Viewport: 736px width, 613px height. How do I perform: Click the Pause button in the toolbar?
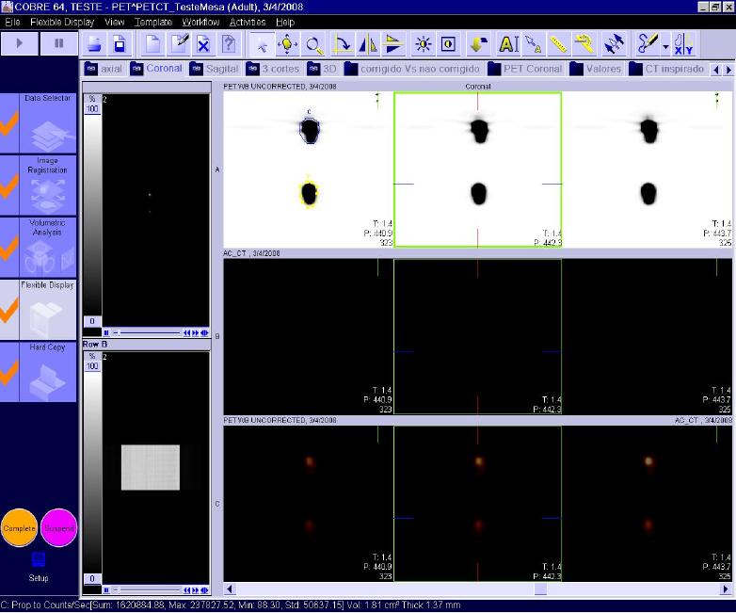[x=59, y=43]
